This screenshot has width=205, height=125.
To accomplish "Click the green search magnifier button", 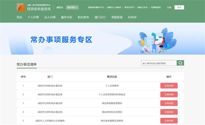I will click(180, 63).
